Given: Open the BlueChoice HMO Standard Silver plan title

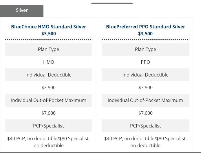Looking at the screenshot, I should pos(48,27).
